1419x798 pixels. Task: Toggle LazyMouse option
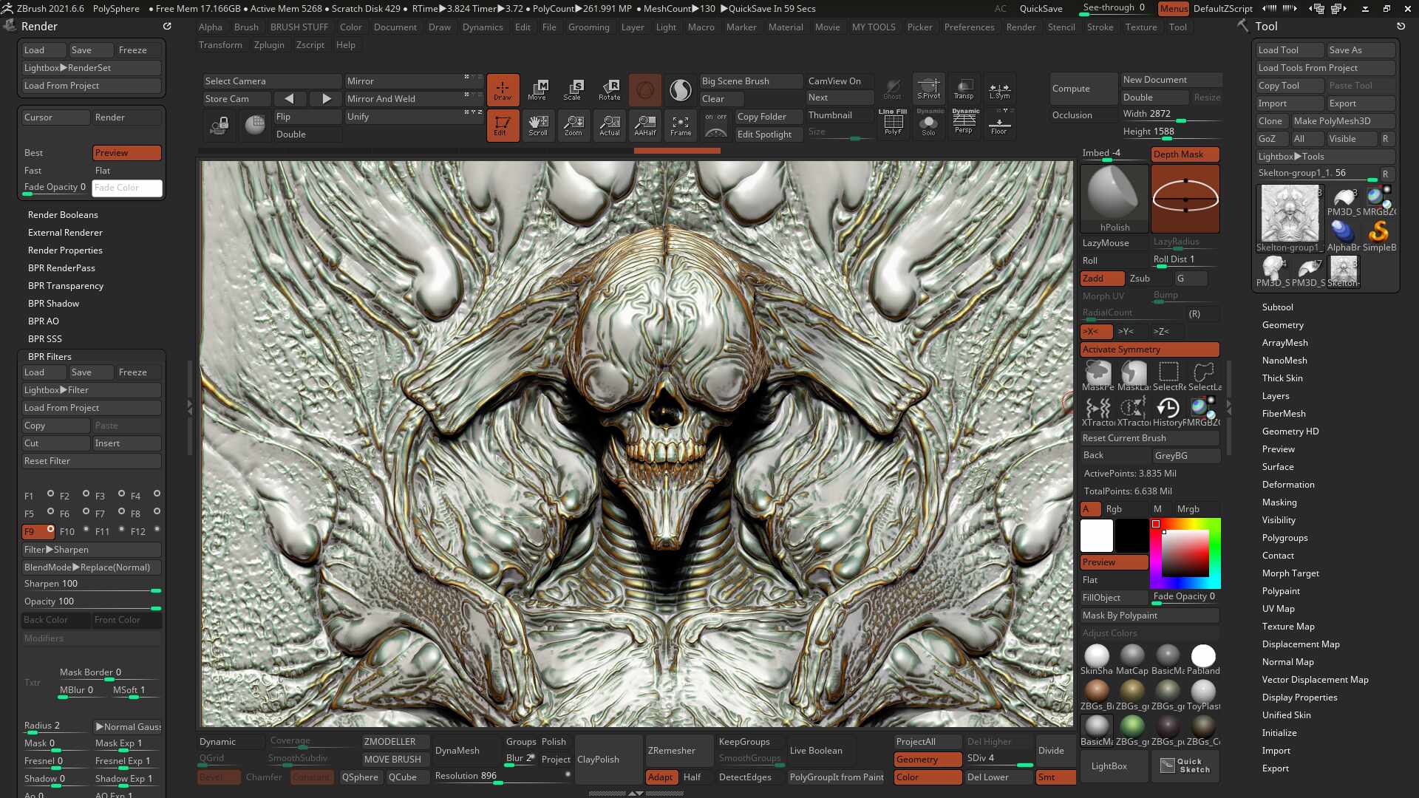(x=1115, y=243)
